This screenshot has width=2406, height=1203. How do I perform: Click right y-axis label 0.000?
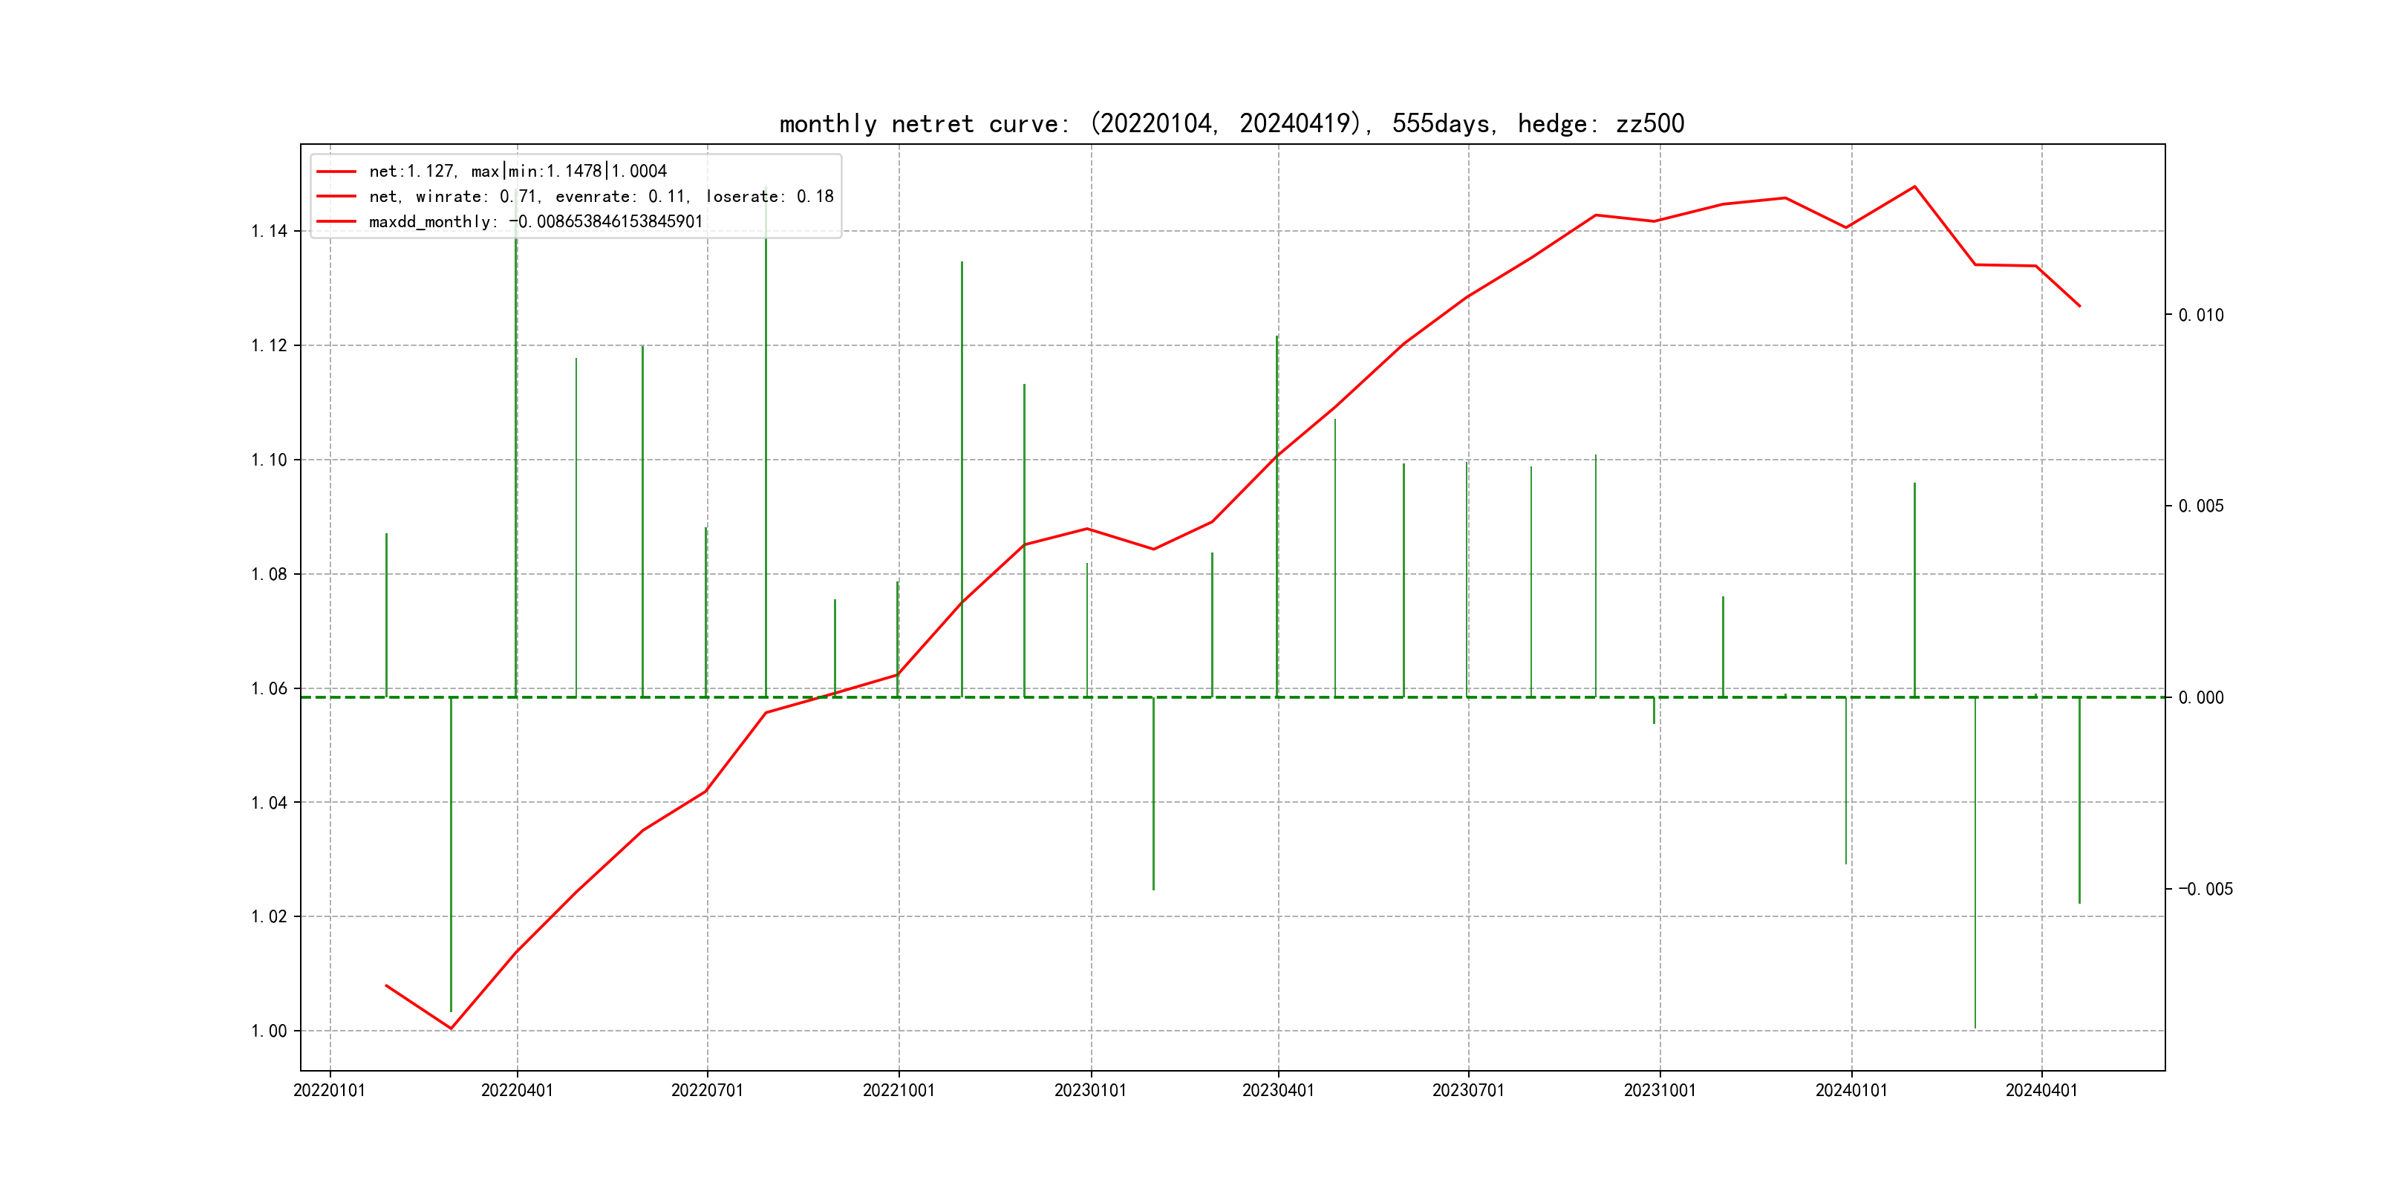tap(2200, 698)
